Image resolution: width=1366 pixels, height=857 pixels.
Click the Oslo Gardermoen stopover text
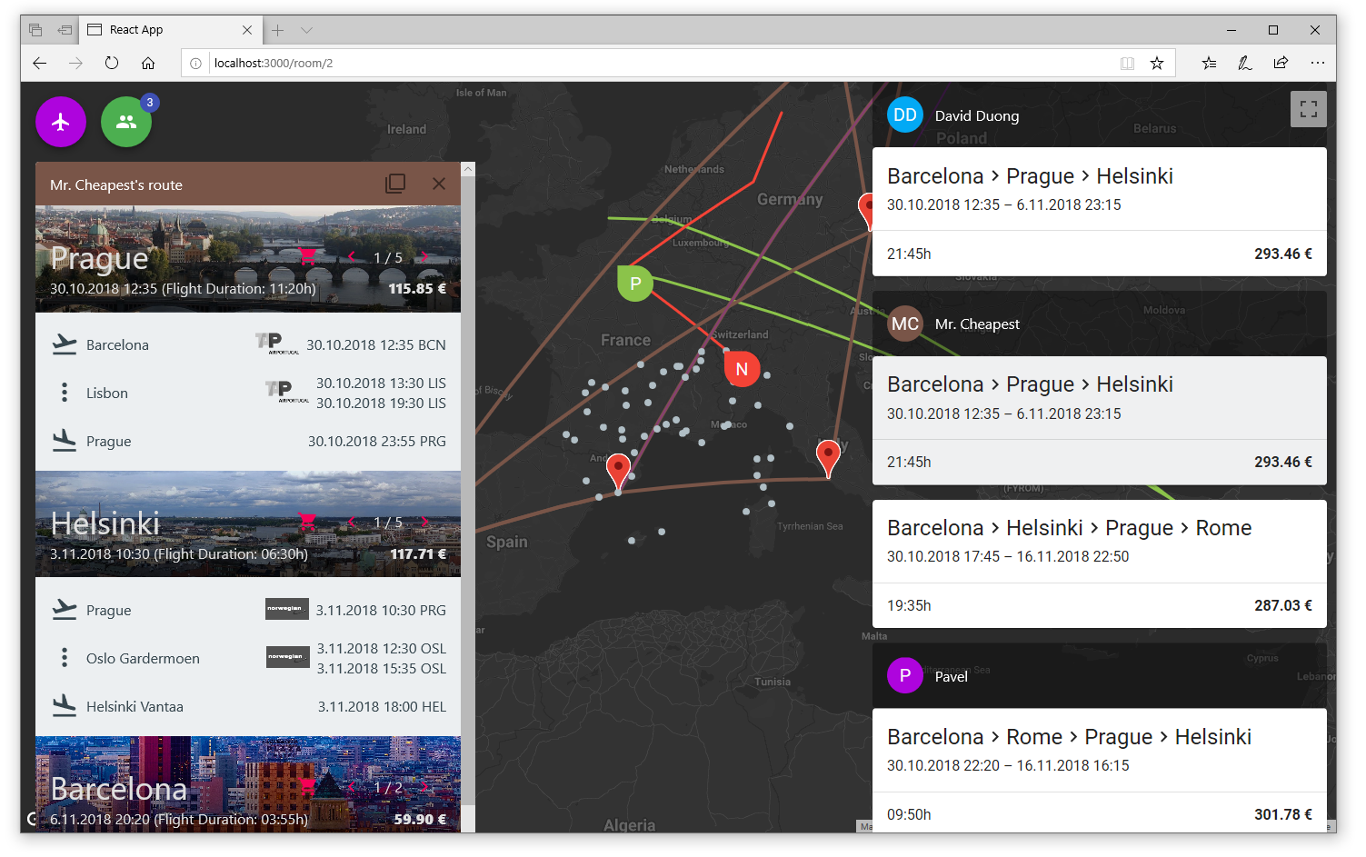pyautogui.click(x=143, y=658)
